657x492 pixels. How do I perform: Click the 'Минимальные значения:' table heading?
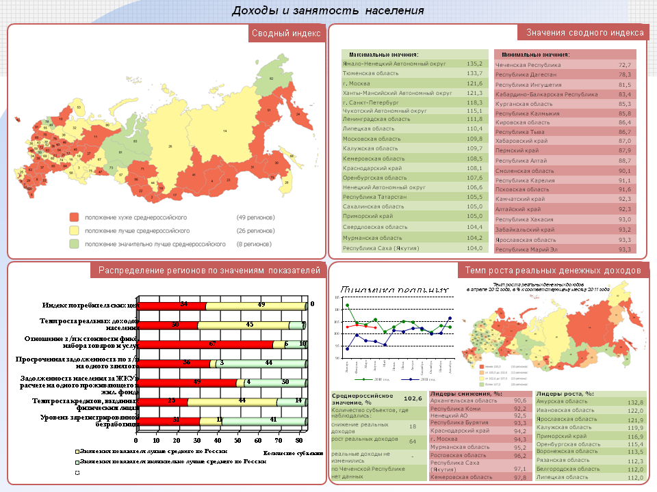tap(535, 55)
